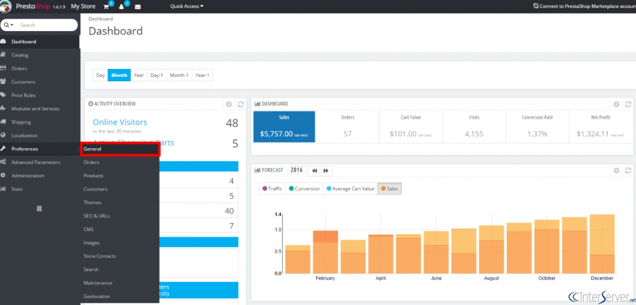
Task: Open Preferences General submenu item
Action: coord(120,149)
